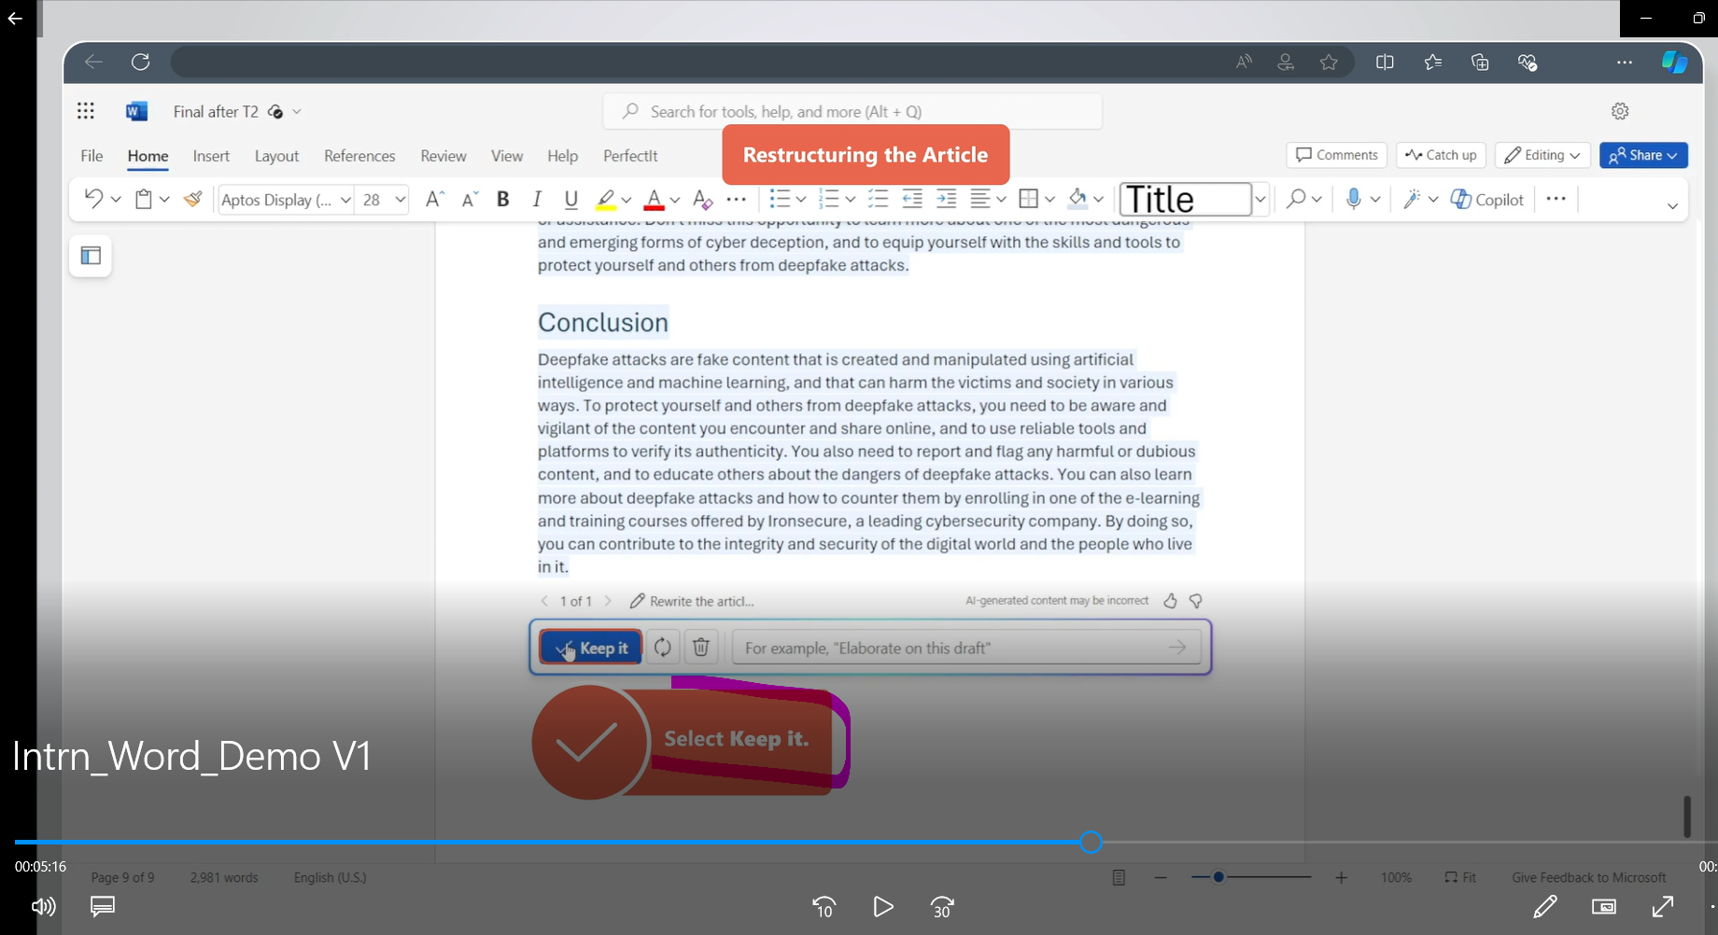Viewport: 1718px width, 935px height.
Task: Click the video progress bar handle
Action: [1091, 843]
